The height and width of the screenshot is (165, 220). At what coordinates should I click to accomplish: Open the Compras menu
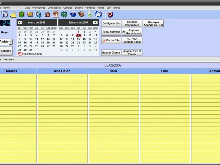[68, 8]
